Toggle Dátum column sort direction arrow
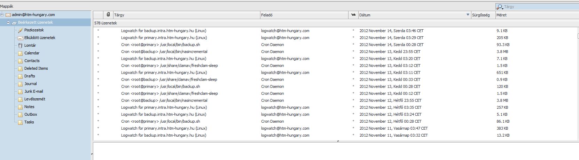Screen dimensions: 579x160 pyautogui.click(x=468, y=15)
